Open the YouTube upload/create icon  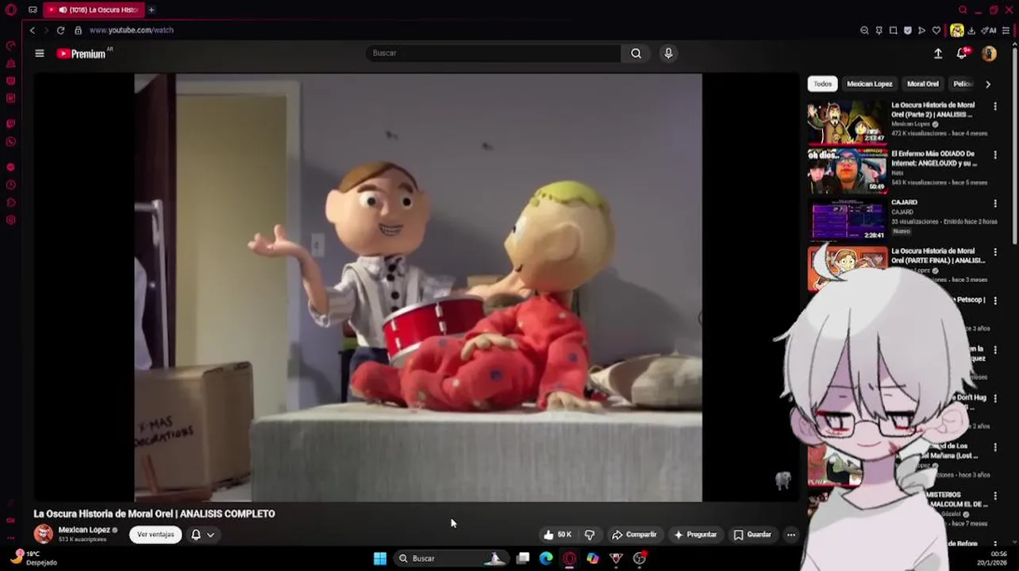tap(938, 53)
